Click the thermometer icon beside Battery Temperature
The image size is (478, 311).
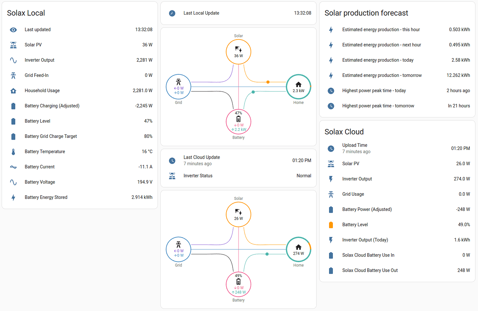(13, 151)
